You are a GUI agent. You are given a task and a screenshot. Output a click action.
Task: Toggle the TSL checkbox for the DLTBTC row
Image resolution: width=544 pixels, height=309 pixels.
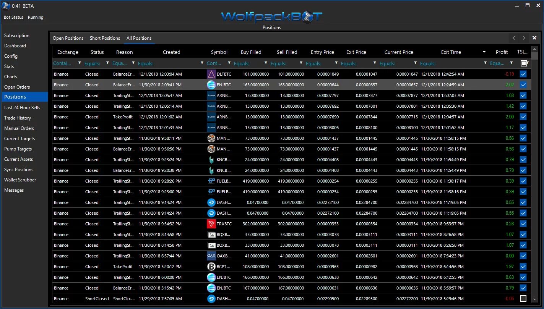click(523, 74)
